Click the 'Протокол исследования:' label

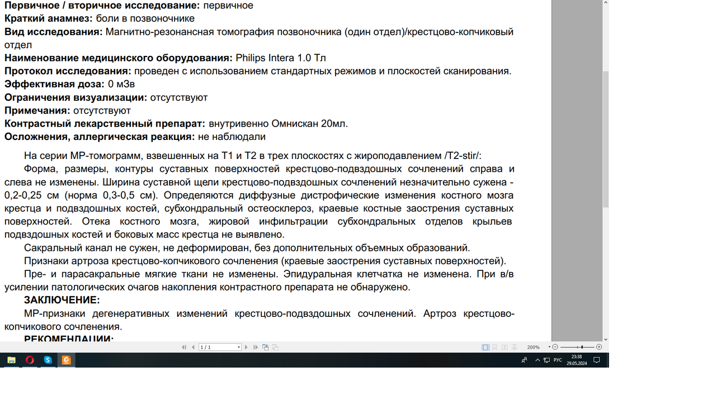coord(68,71)
